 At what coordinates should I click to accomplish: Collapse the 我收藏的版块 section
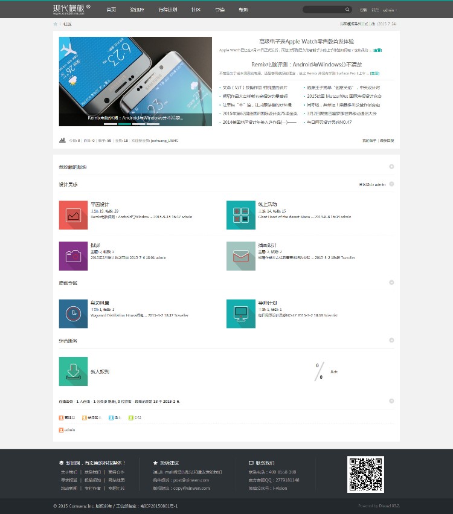pyautogui.click(x=391, y=167)
